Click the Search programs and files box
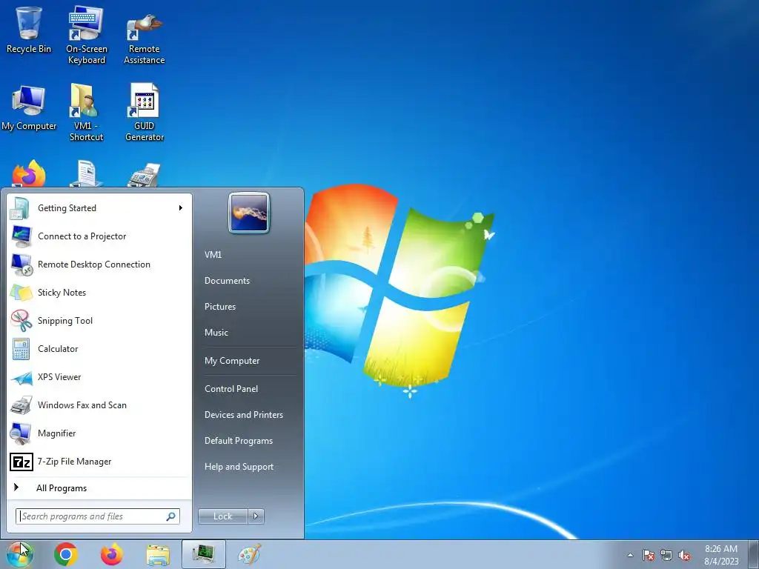The height and width of the screenshot is (569, 759). pyautogui.click(x=97, y=516)
